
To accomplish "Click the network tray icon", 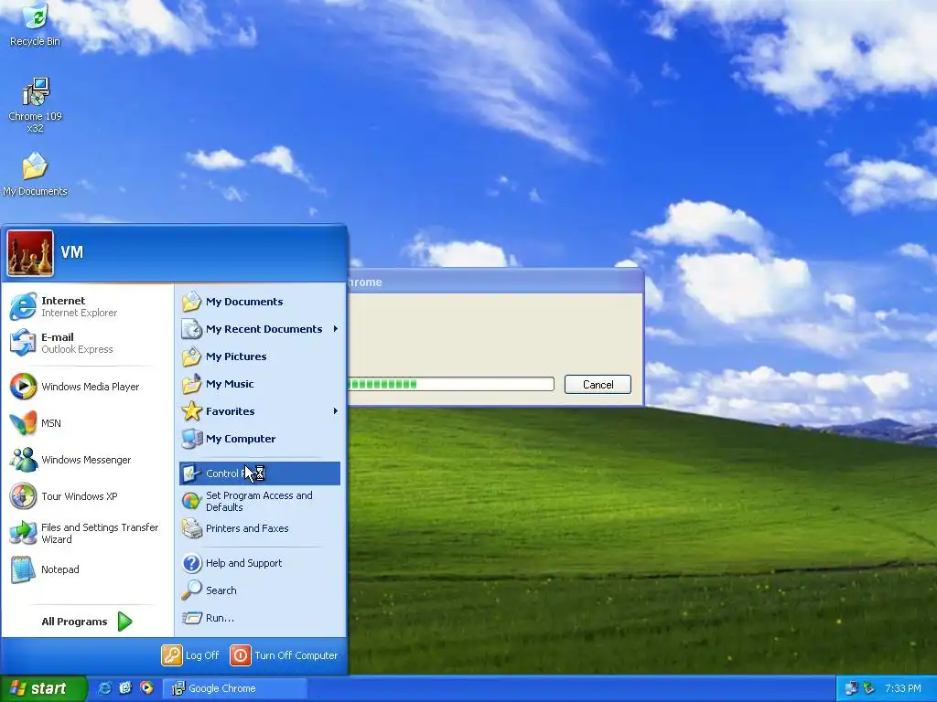I will coord(852,688).
